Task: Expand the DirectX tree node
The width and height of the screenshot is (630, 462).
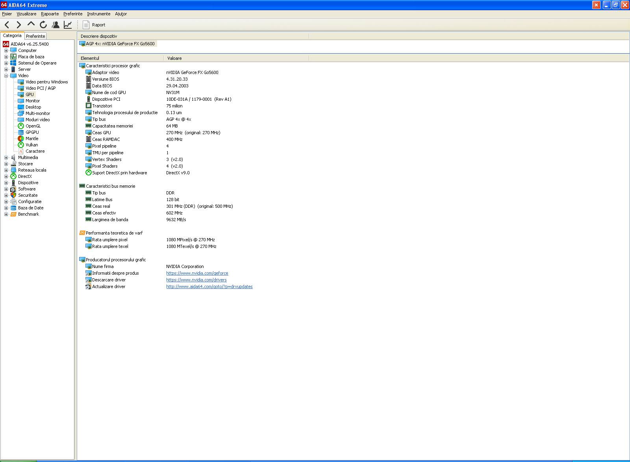Action: click(x=6, y=176)
